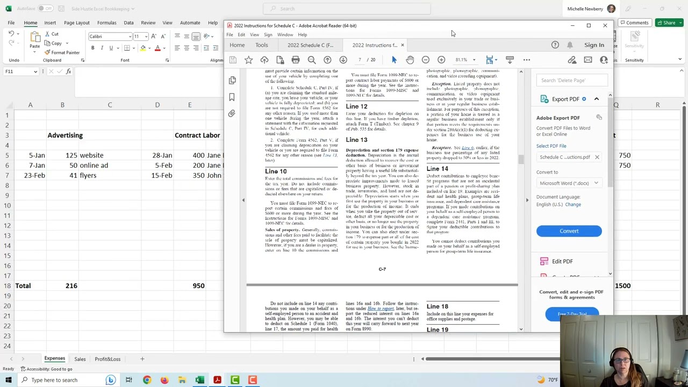The height and width of the screenshot is (387, 688).
Task: Click the Excel Undo arrow icon
Action: 11,34
